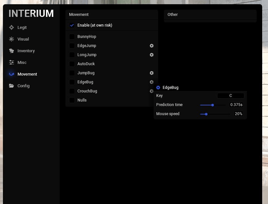
Task: Toggle the AutoDuck checkbox
Action: (x=72, y=64)
